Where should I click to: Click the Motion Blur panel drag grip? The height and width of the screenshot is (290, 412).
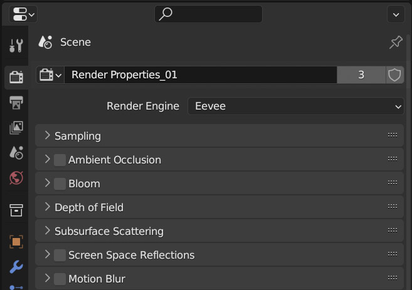(393, 278)
